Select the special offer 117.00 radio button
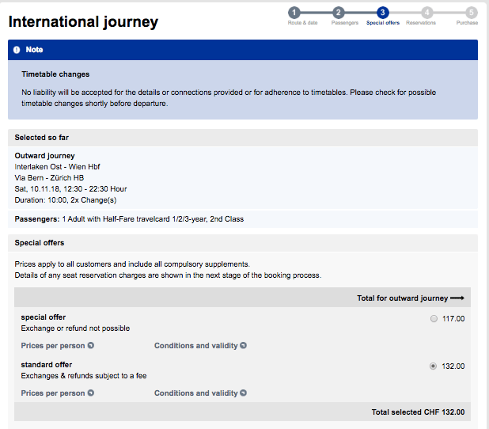This screenshot has height=429, width=489. pyautogui.click(x=432, y=318)
